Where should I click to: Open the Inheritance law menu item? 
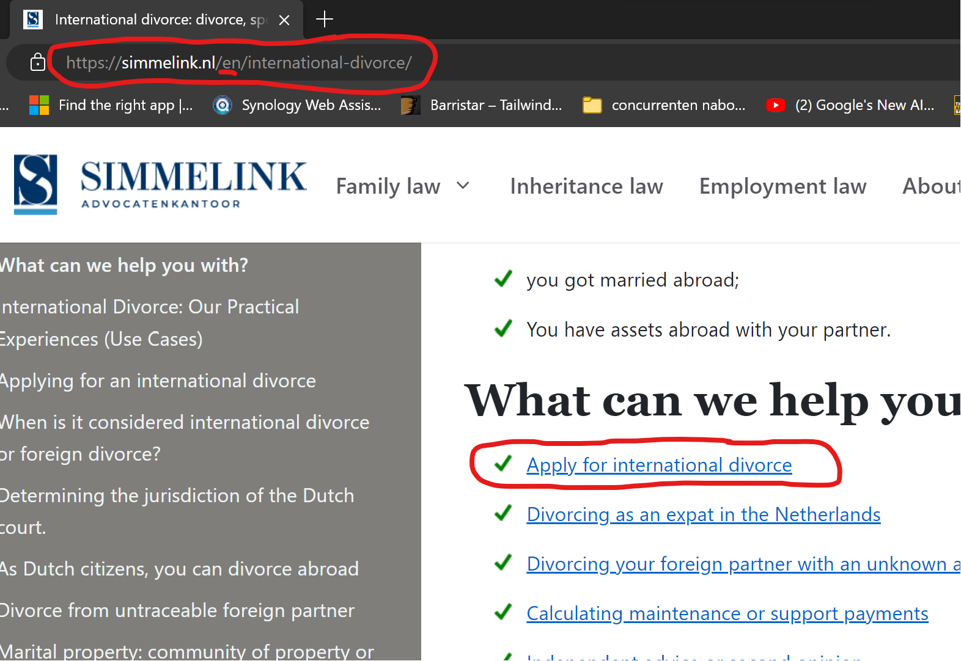pyautogui.click(x=586, y=186)
